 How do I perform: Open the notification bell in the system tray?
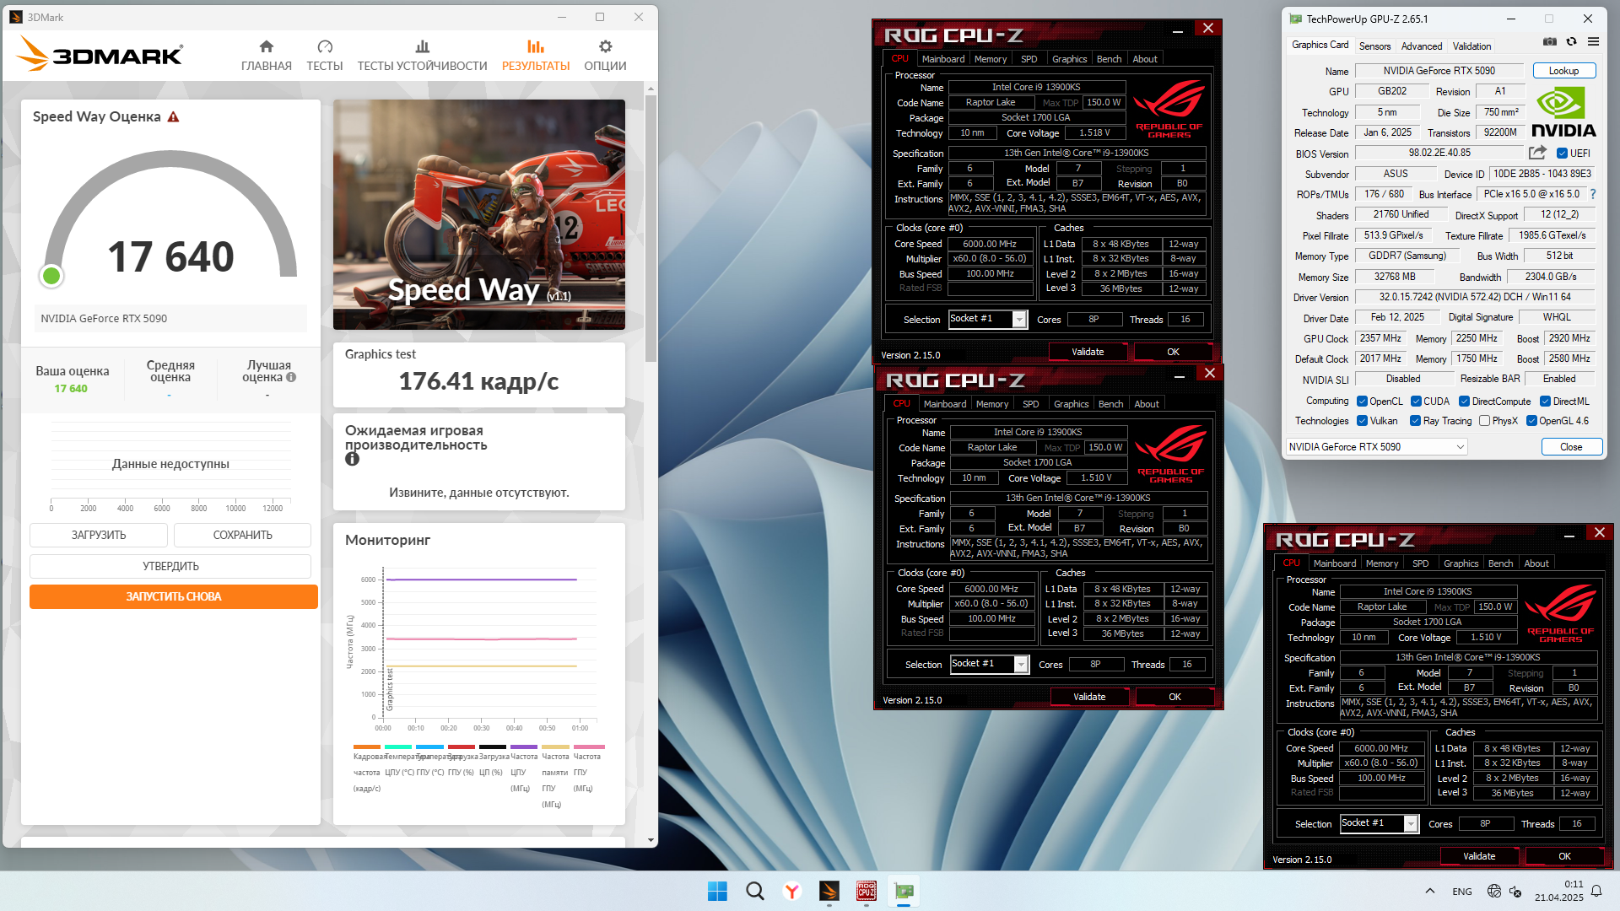[1596, 891]
